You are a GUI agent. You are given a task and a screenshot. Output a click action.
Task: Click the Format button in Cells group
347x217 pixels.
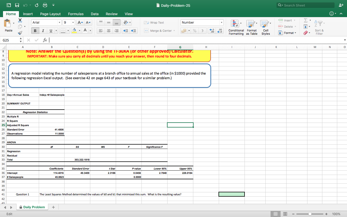coord(288,33)
